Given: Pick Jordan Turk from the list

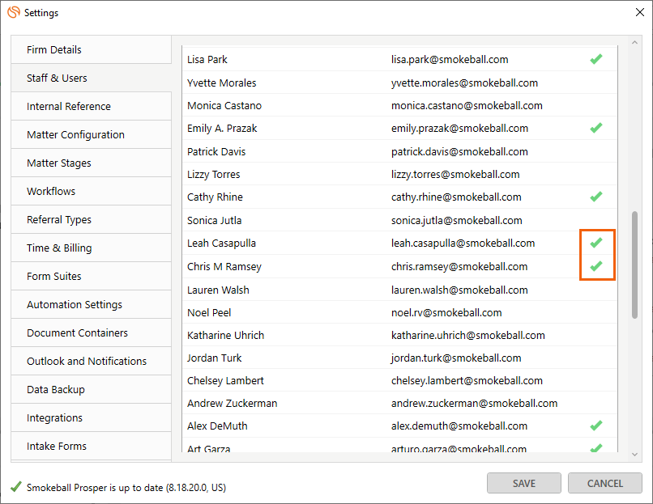Looking at the screenshot, I should coord(399,358).
